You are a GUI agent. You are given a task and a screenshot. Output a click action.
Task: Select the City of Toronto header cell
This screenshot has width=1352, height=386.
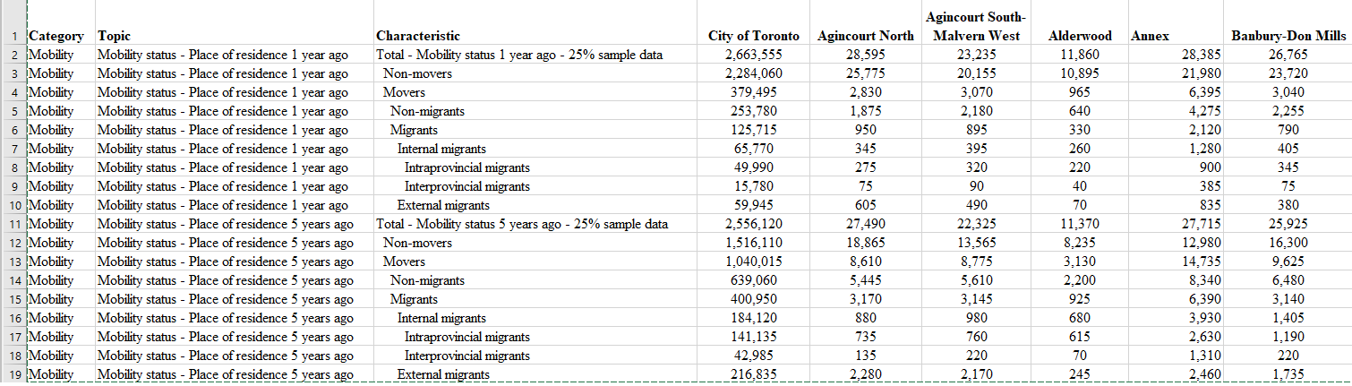tap(753, 23)
